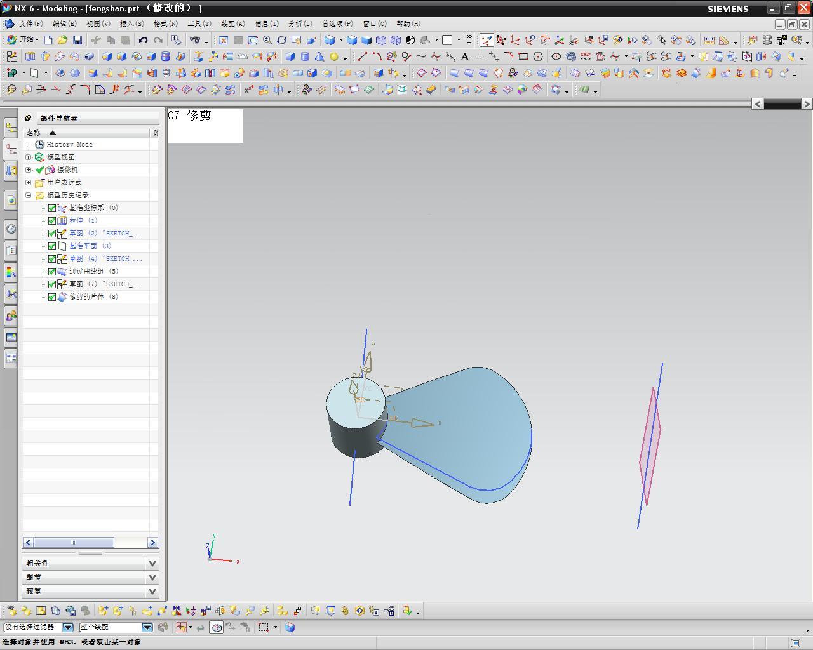Click the wireframe cube view icon
The width and height of the screenshot is (813, 650).
click(381, 40)
